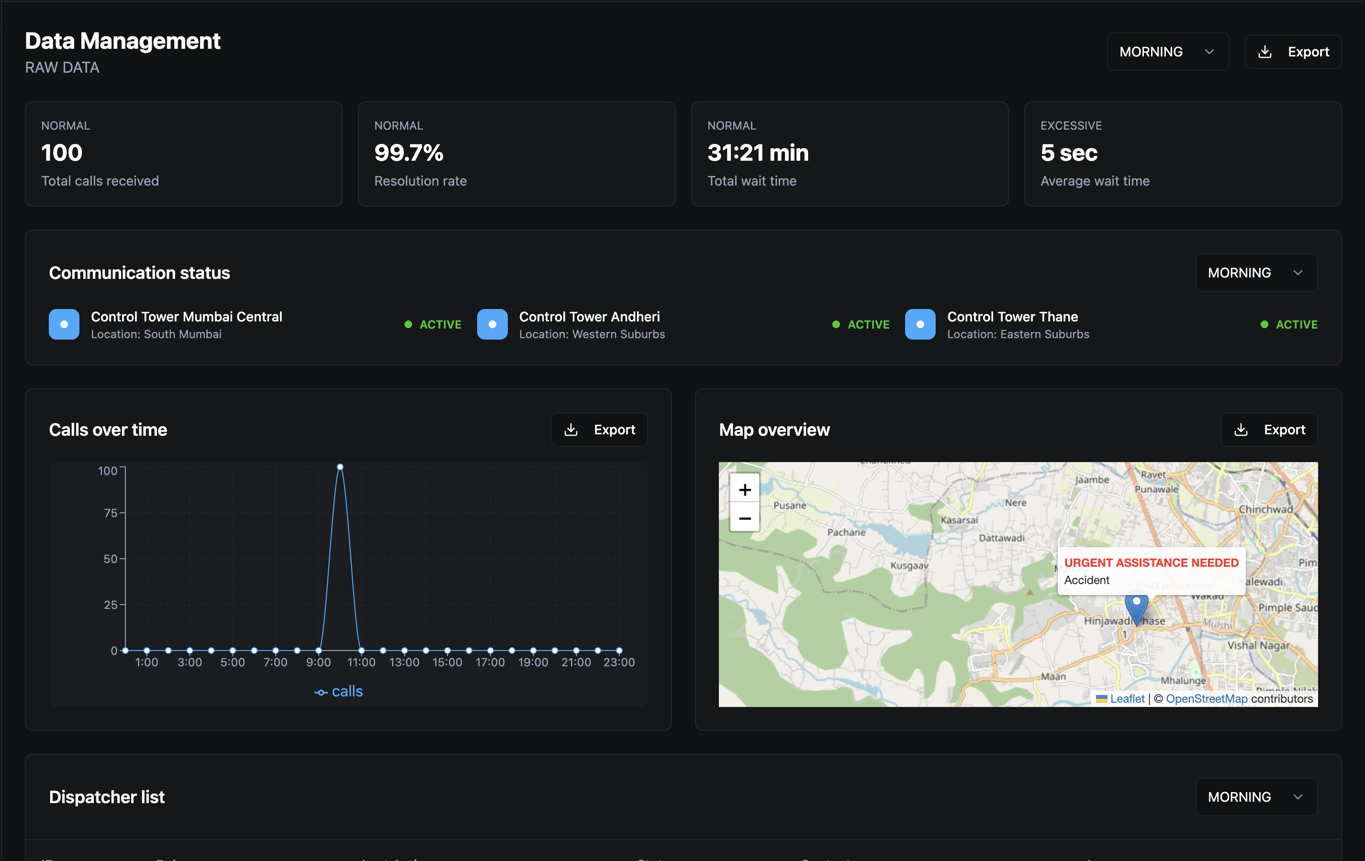This screenshot has height=861, width=1365.
Task: Expand Communication status MORNING dropdown
Action: (x=1256, y=273)
